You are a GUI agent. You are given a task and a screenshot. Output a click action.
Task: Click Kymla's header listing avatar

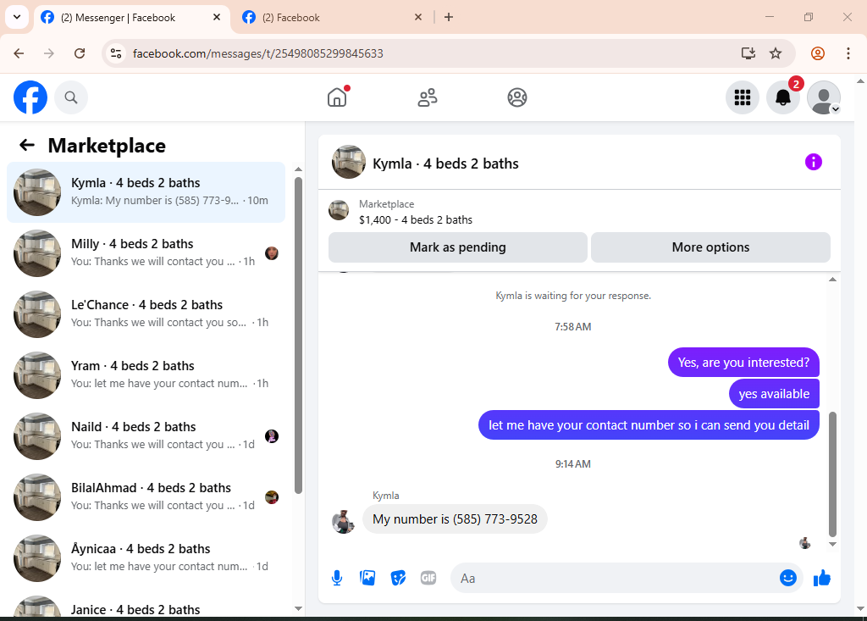(x=348, y=162)
